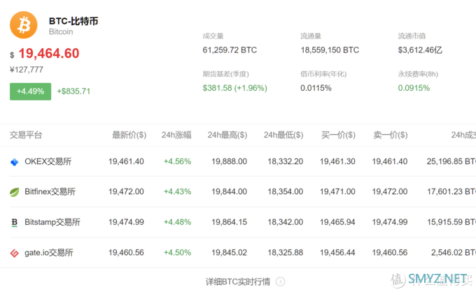Image resolution: width=476 pixels, height=292 pixels.
Task: Click the red price 19,464.60
Action: (48, 54)
